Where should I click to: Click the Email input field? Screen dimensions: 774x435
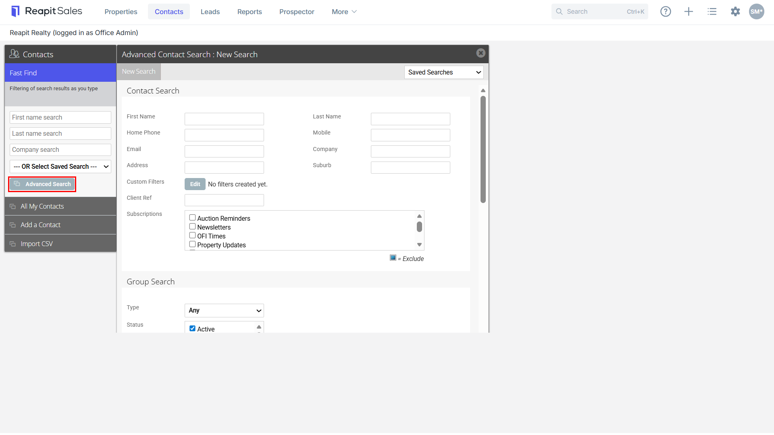(224, 151)
